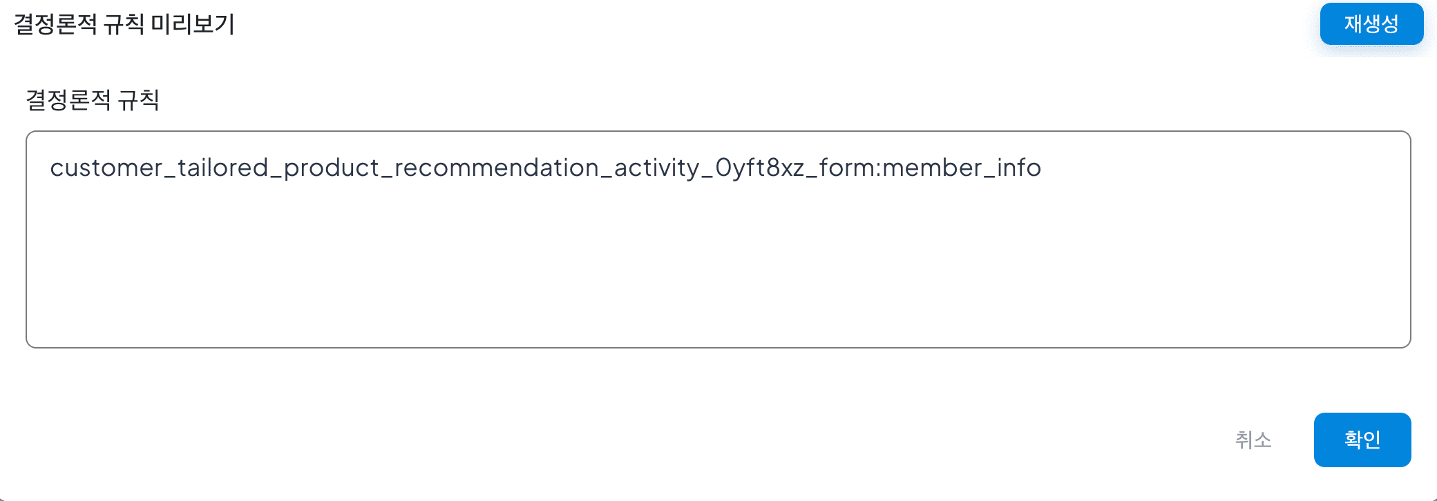Click the 재생성 button
1437x501 pixels.
pos(1371,24)
